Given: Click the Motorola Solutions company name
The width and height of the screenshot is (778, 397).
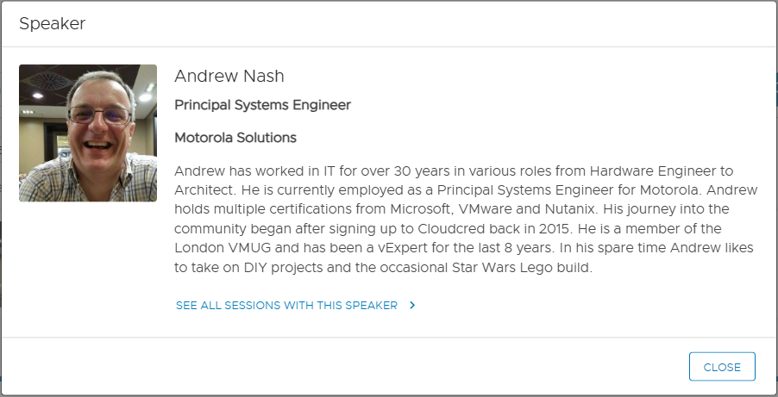Looking at the screenshot, I should point(235,137).
